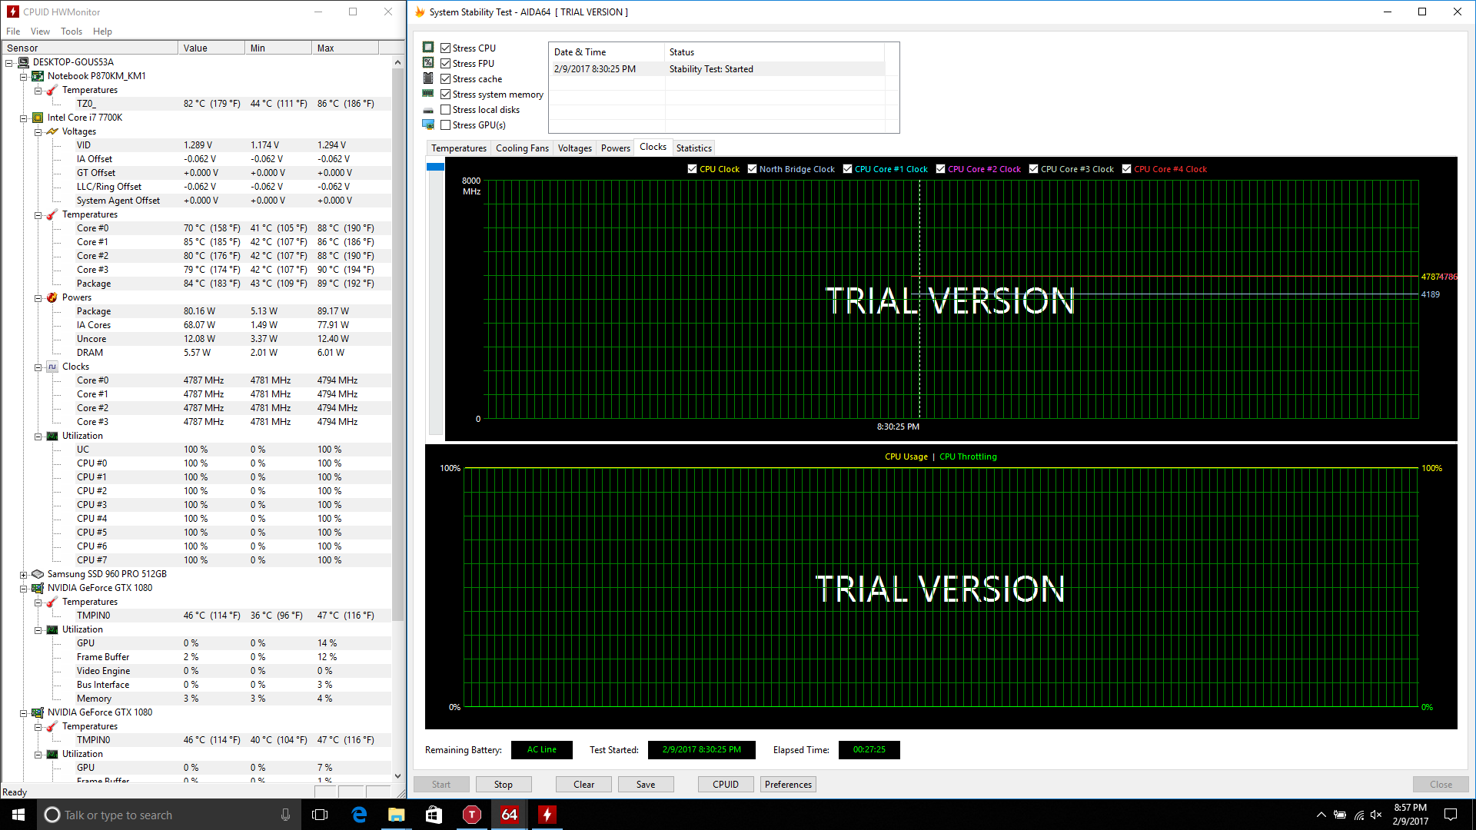This screenshot has width=1476, height=830.
Task: Uncheck the Stress cache checkbox
Action: [445, 78]
